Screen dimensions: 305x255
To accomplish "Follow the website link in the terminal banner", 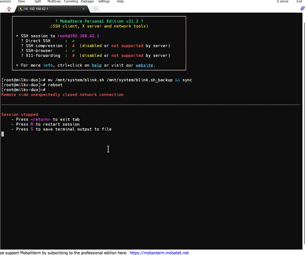I will tap(144, 65).
